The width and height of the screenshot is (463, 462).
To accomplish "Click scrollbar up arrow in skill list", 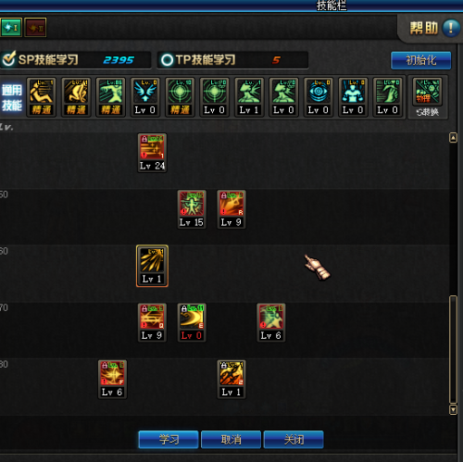I will (453, 138).
